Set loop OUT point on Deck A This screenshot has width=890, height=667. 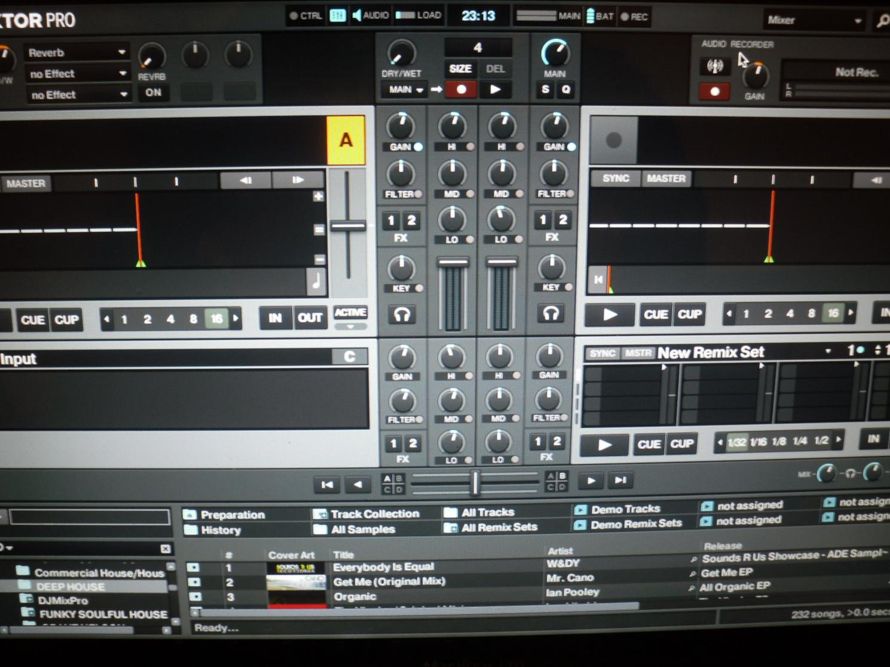point(310,318)
